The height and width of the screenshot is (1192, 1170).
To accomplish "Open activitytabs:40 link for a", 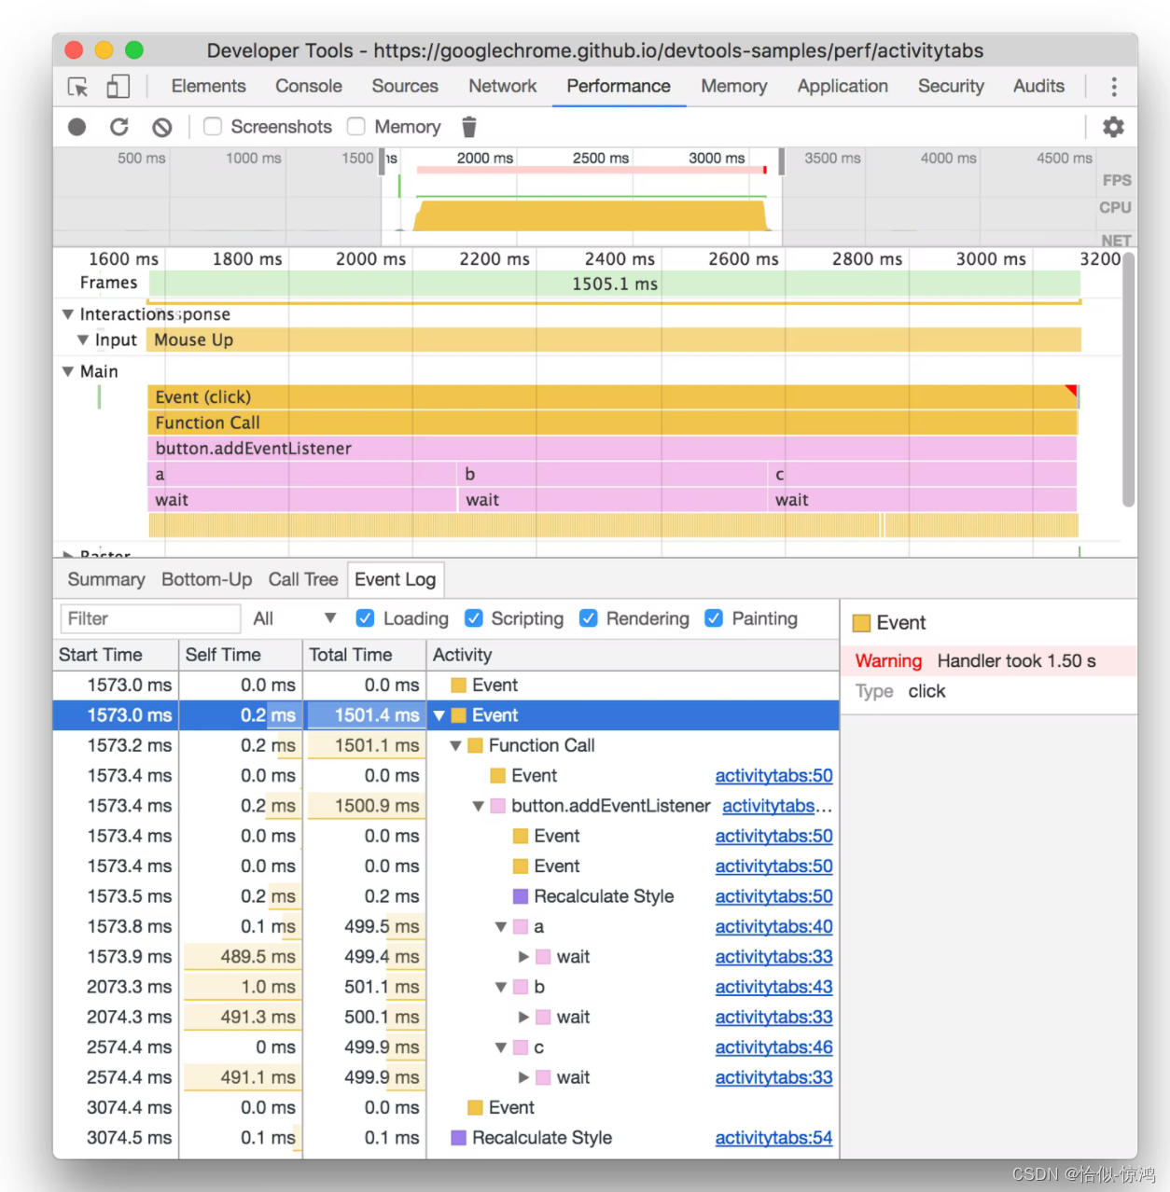I will coord(774,927).
